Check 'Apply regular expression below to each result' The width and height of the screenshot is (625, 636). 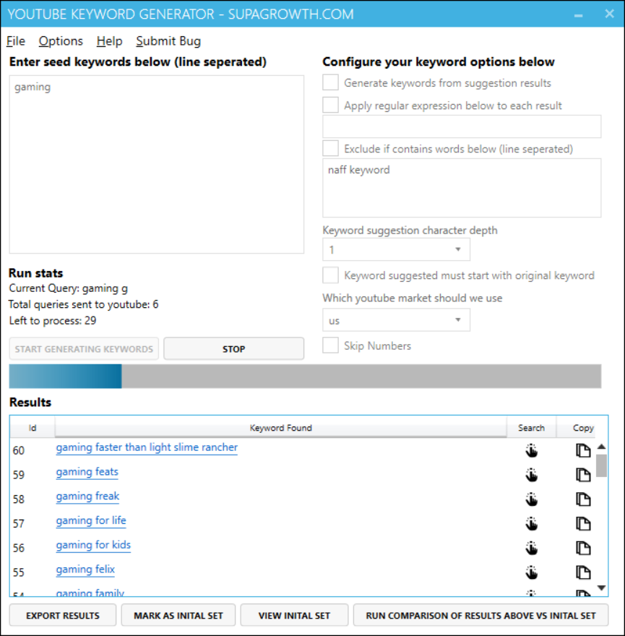(x=330, y=105)
